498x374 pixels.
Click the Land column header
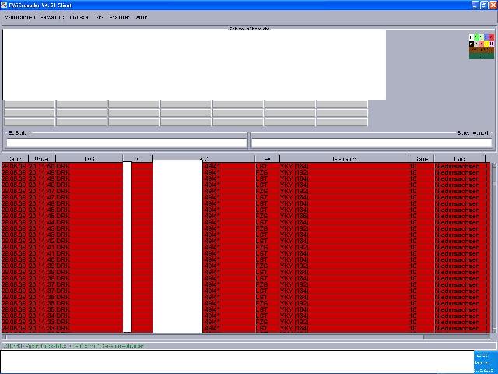click(x=459, y=158)
